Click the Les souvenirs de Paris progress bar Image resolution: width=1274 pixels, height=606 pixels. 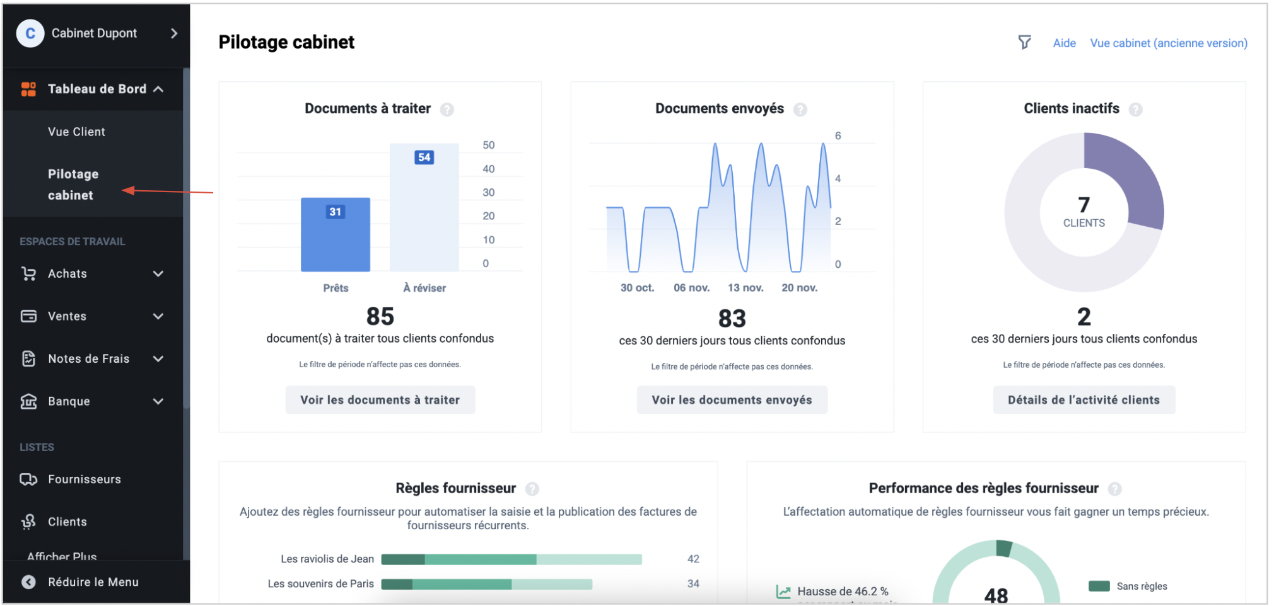click(x=486, y=584)
